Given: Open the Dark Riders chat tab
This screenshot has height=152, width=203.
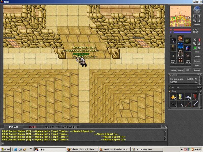Looking at the screenshot, I should (52, 127).
